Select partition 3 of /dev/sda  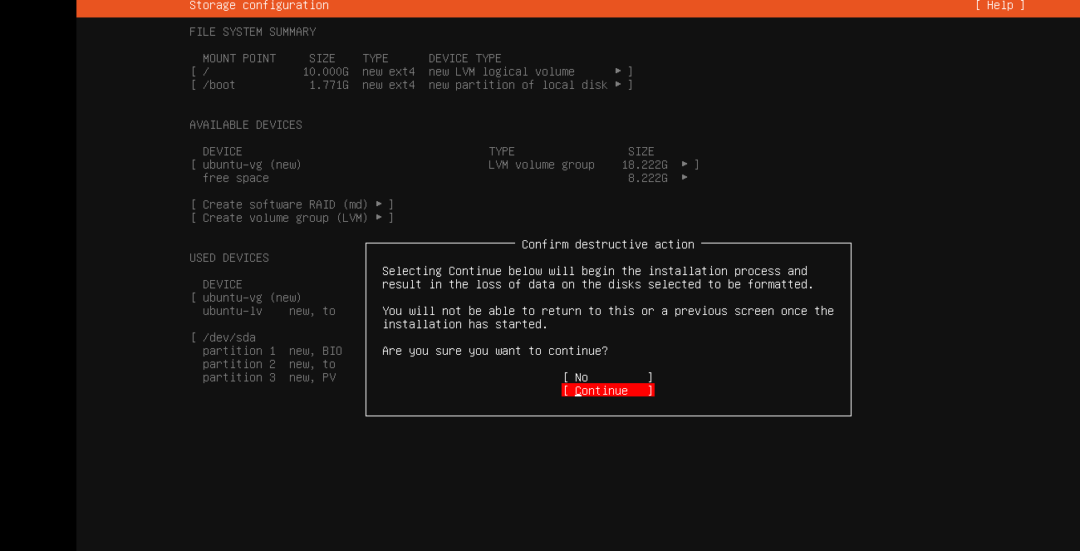tap(238, 377)
